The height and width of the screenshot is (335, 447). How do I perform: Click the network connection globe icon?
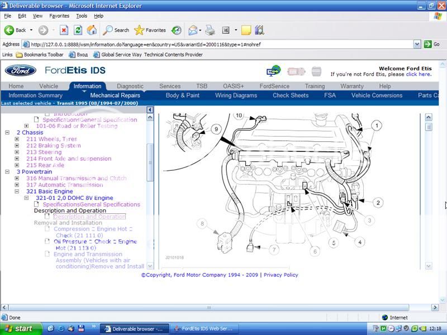pyautogui.click(x=274, y=71)
